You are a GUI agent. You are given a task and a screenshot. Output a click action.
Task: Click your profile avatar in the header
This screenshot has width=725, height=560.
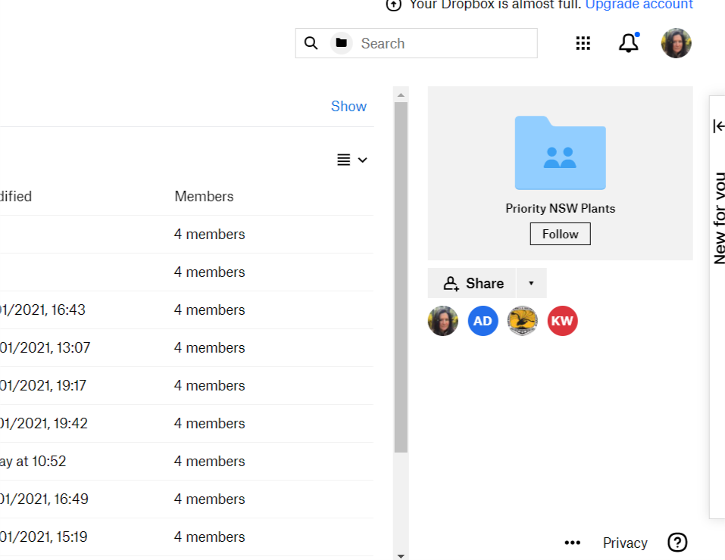(675, 43)
